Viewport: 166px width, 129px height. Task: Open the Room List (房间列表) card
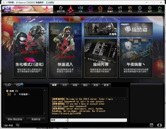point(101,58)
